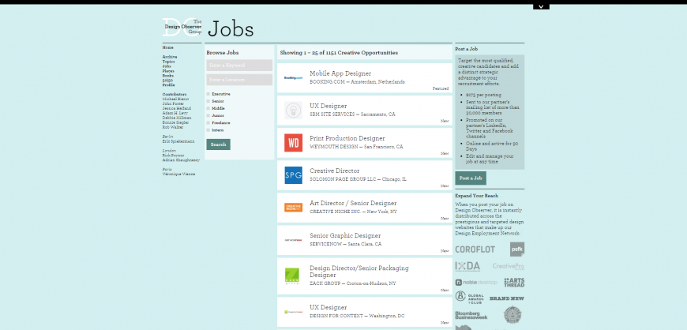687x330 pixels.
Task: Open the IxDA partner logo
Action: pos(467,267)
